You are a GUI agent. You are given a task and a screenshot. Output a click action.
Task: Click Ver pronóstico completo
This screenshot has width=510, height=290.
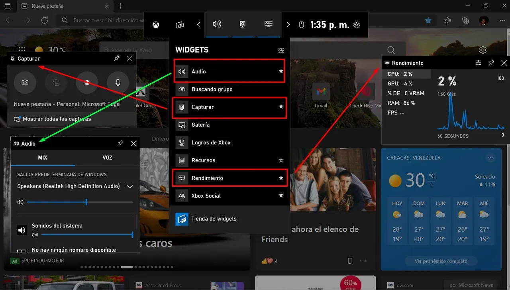coord(441,261)
